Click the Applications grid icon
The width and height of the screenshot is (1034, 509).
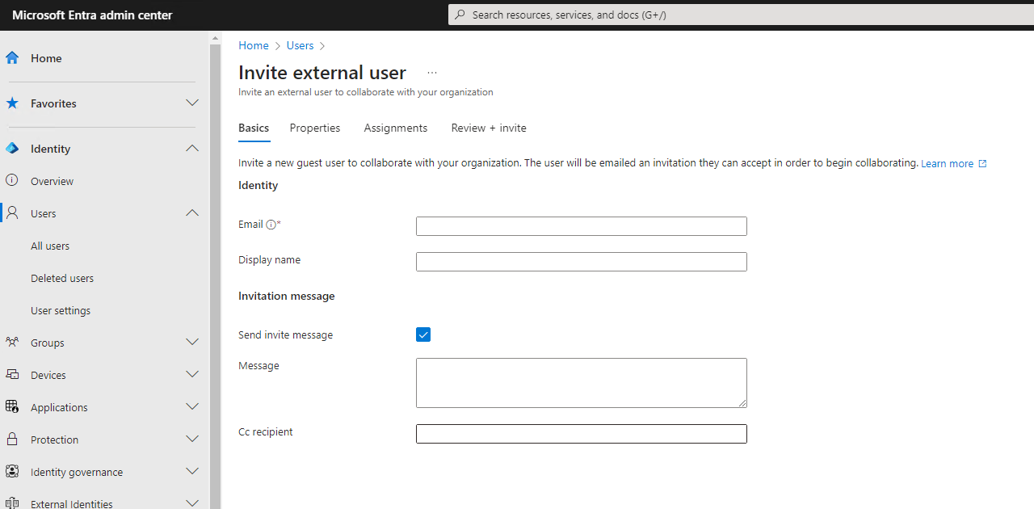coord(12,407)
